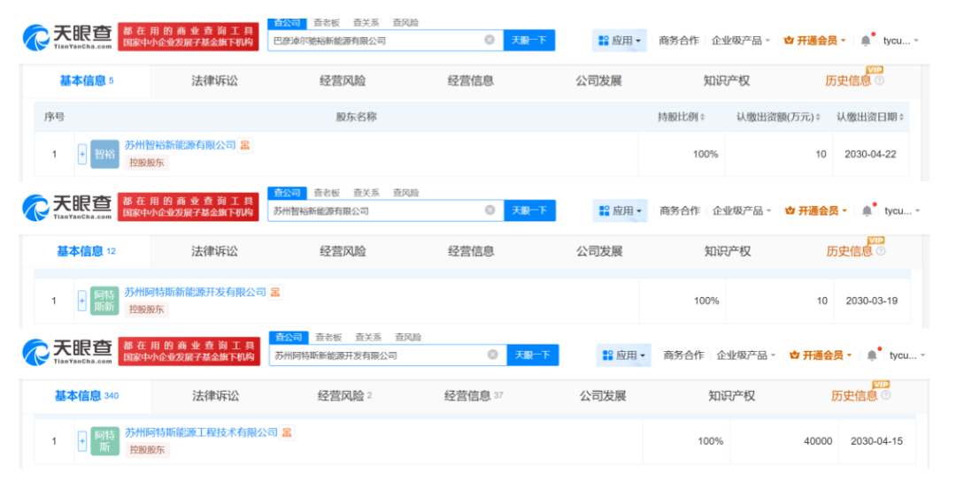This screenshot has width=956, height=481.
Task: Click 天眼一下 beside the 巴彦淖尔驰裕 search box
Action: pyautogui.click(x=528, y=40)
